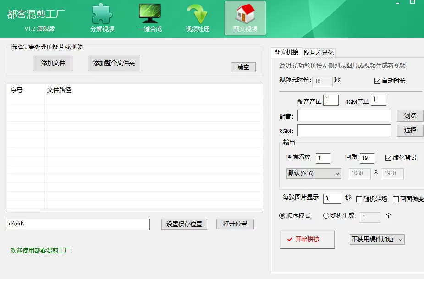Choose BGM file with 选择 button
The width and height of the screenshot is (424, 285).
pyautogui.click(x=410, y=130)
